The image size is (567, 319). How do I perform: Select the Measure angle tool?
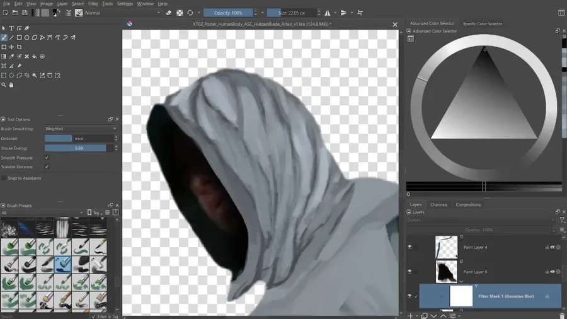(x=11, y=66)
